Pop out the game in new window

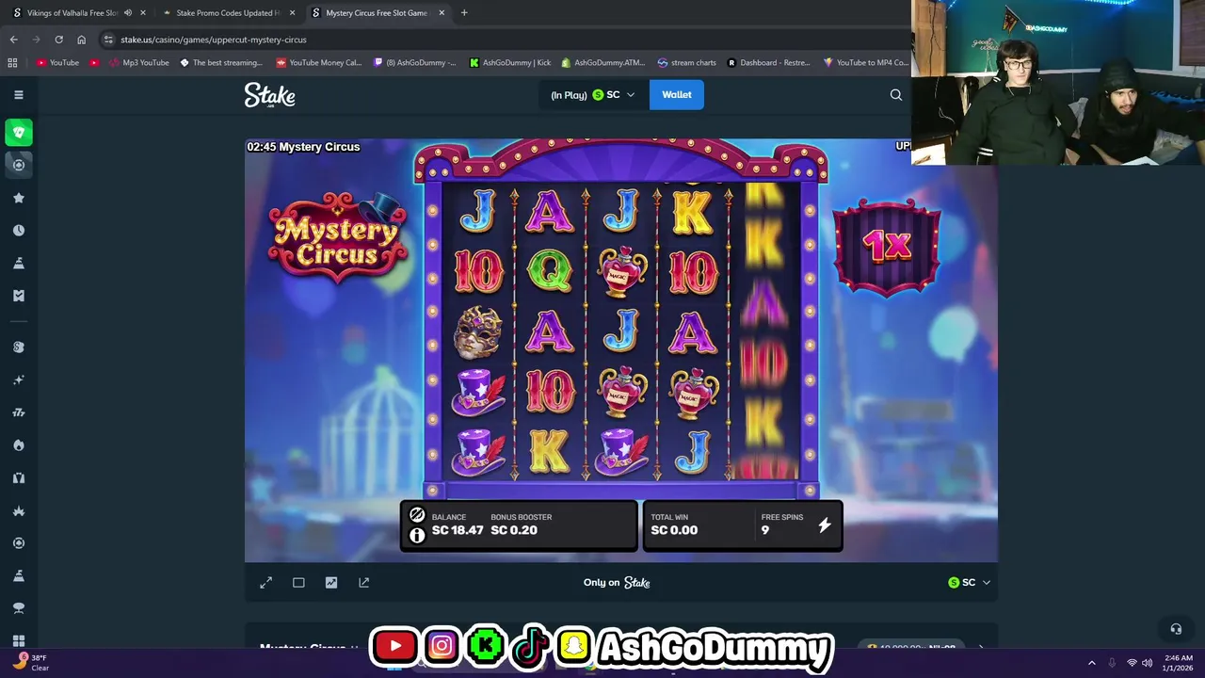tap(364, 583)
